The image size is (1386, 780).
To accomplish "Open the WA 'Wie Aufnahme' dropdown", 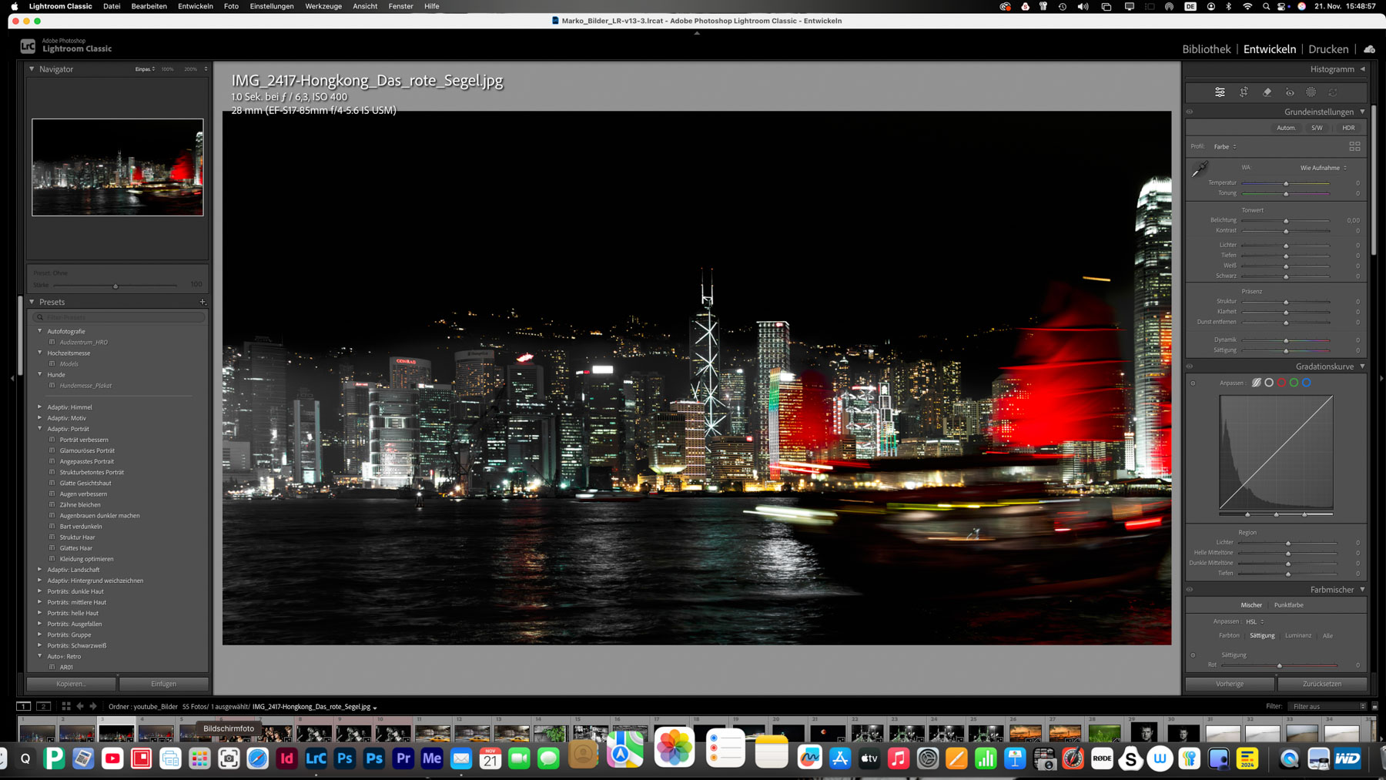I will pos(1323,168).
